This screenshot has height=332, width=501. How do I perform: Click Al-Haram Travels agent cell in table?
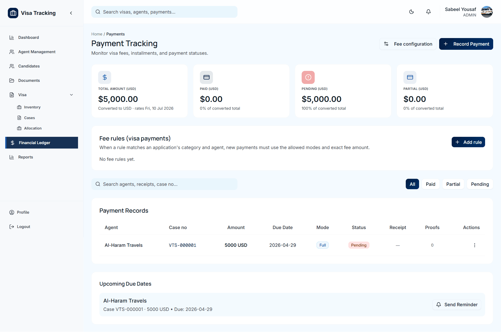click(123, 245)
